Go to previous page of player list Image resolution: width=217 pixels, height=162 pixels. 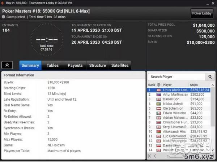[155, 156]
